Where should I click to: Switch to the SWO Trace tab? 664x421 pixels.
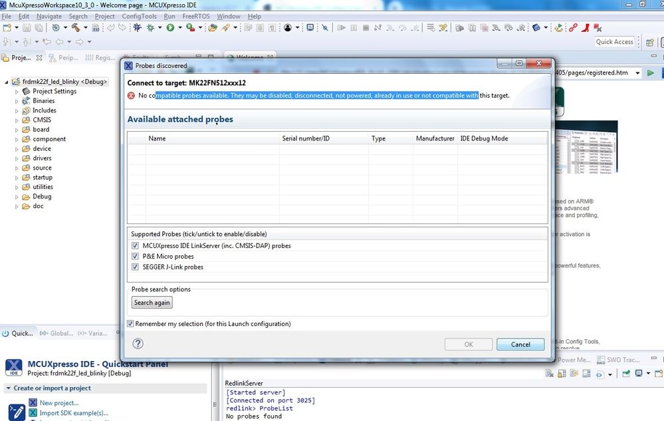[x=618, y=360]
